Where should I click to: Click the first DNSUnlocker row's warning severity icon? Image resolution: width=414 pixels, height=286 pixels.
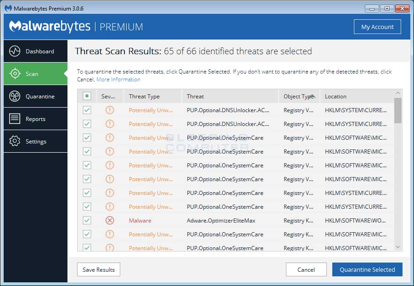[110, 110]
